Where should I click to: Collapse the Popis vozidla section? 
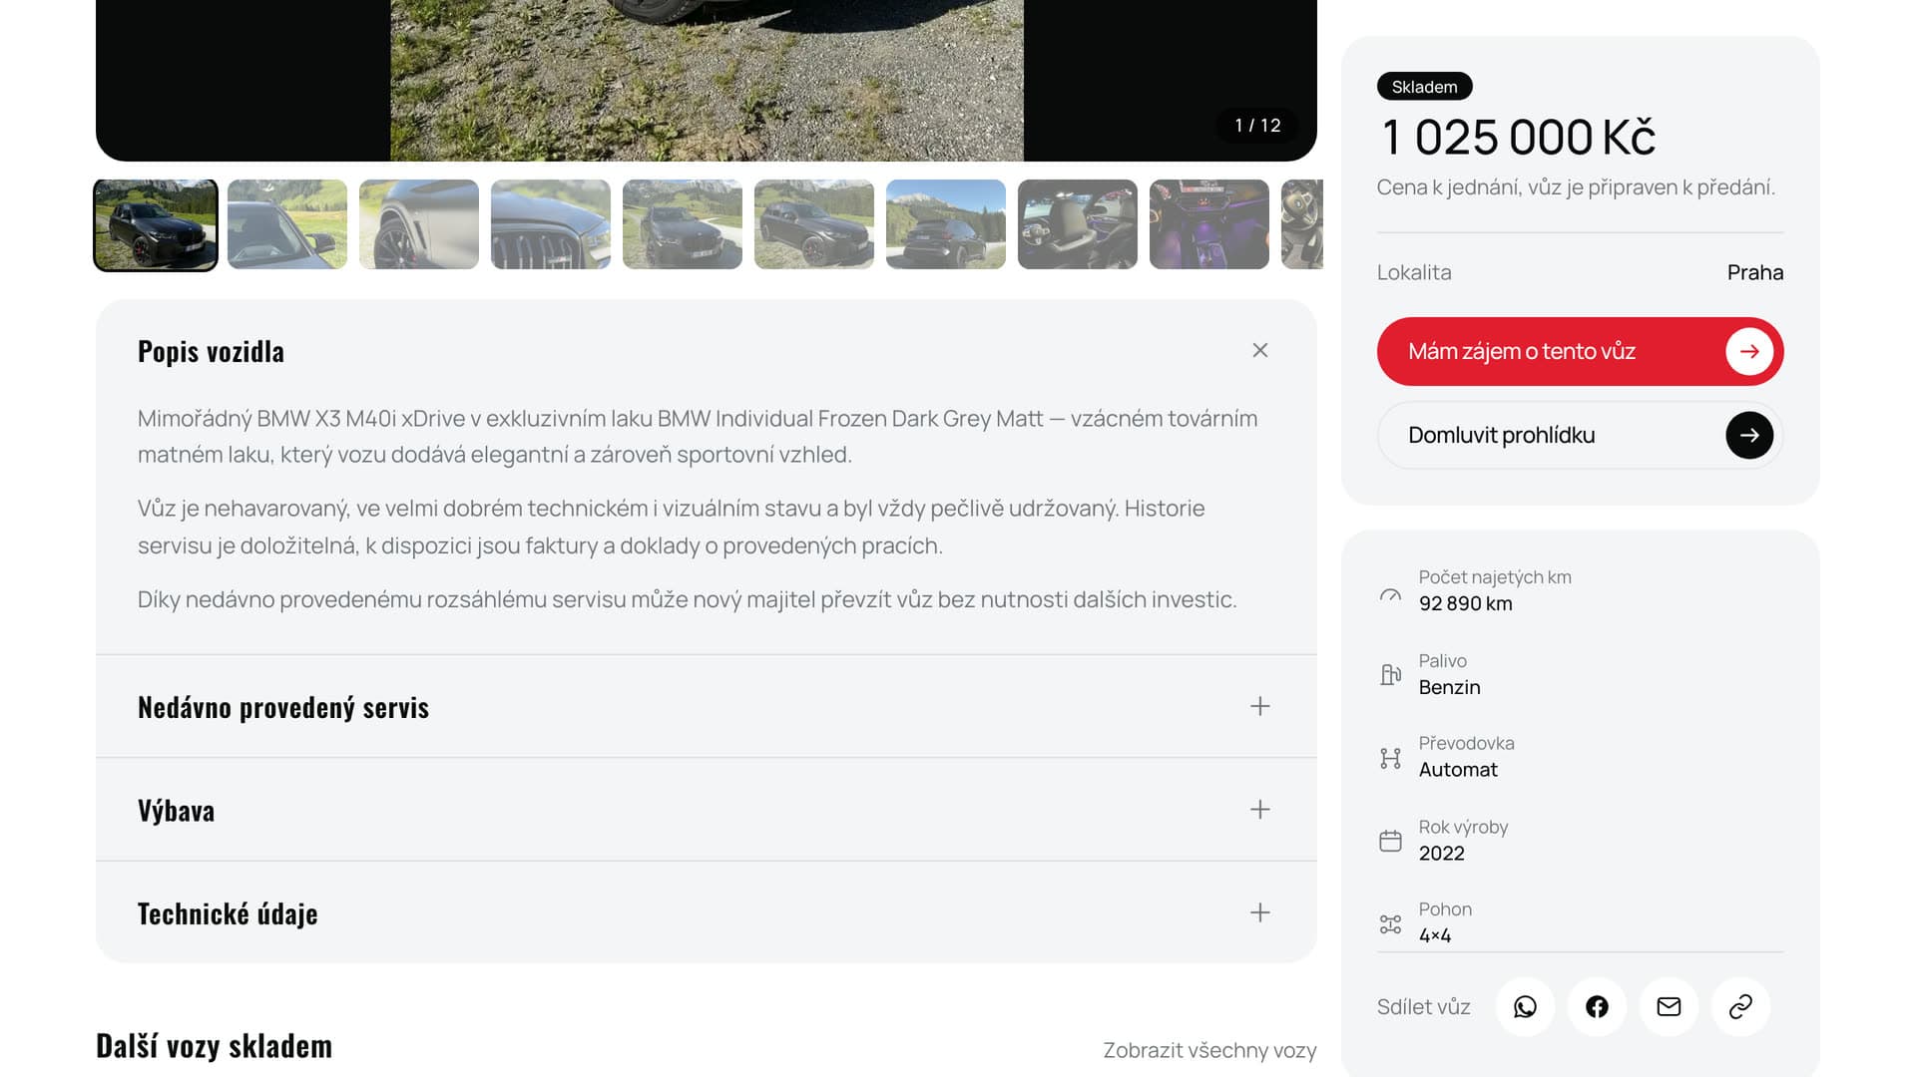coord(1260,350)
